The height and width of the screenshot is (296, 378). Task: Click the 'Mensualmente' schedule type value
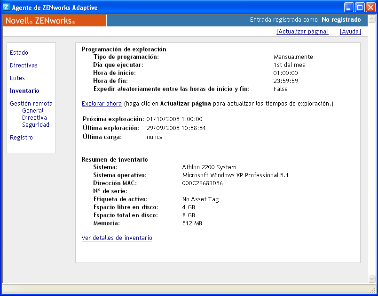[x=293, y=57]
